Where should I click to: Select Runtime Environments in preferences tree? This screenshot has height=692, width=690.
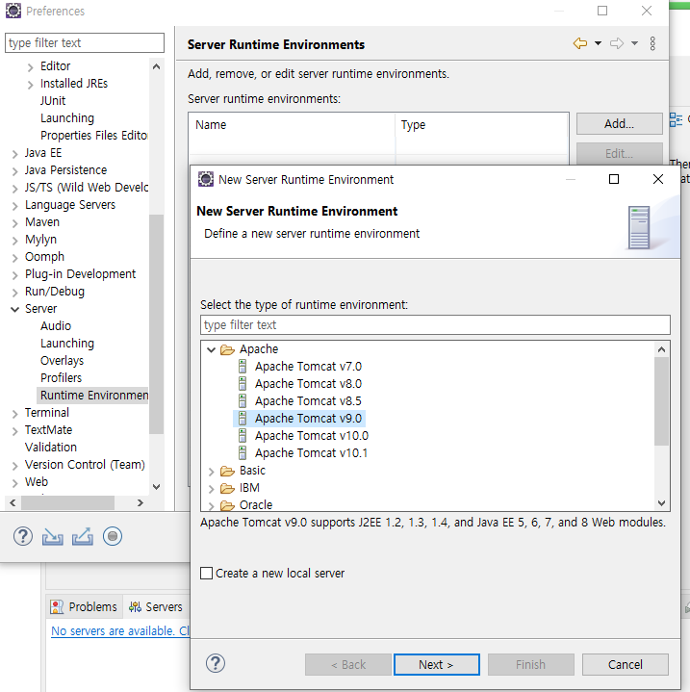click(x=94, y=395)
